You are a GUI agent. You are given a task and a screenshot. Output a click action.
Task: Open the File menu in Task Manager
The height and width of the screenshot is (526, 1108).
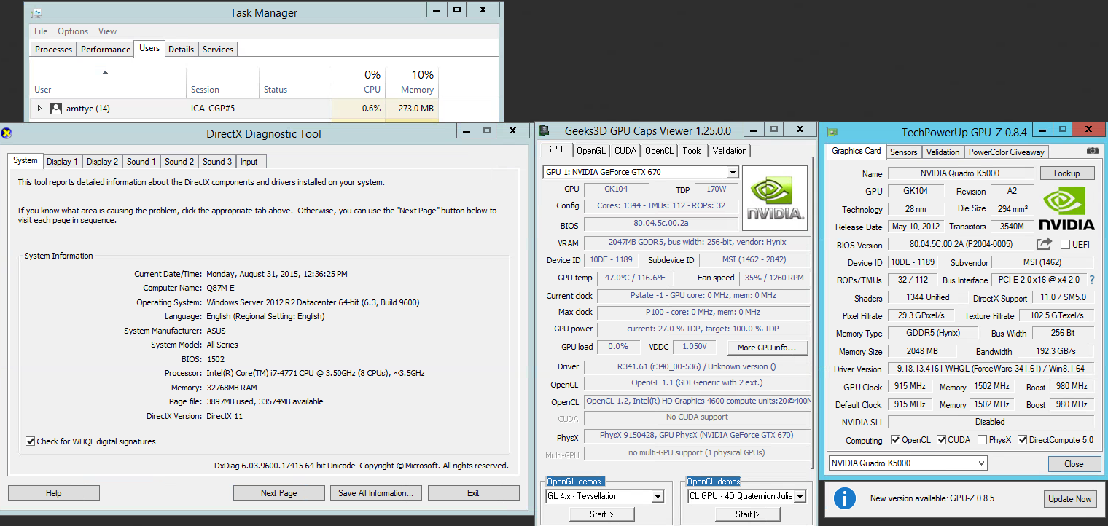click(41, 31)
